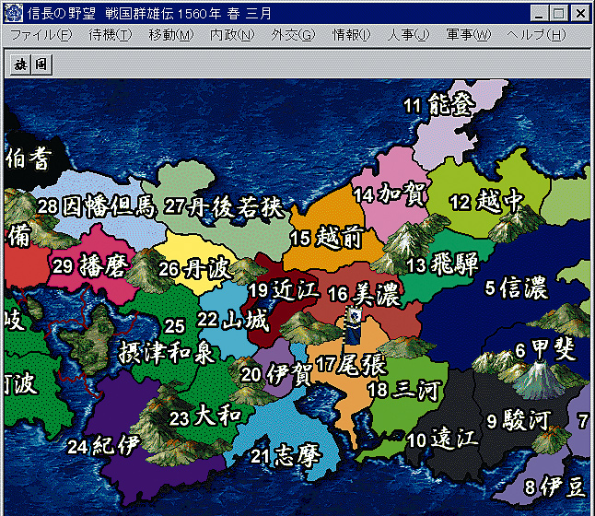Select province 10 遠江 on the map

(442, 440)
